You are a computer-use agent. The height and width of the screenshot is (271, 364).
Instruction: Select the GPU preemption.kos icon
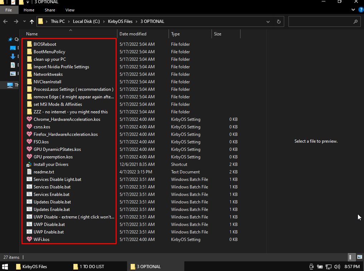(29, 157)
